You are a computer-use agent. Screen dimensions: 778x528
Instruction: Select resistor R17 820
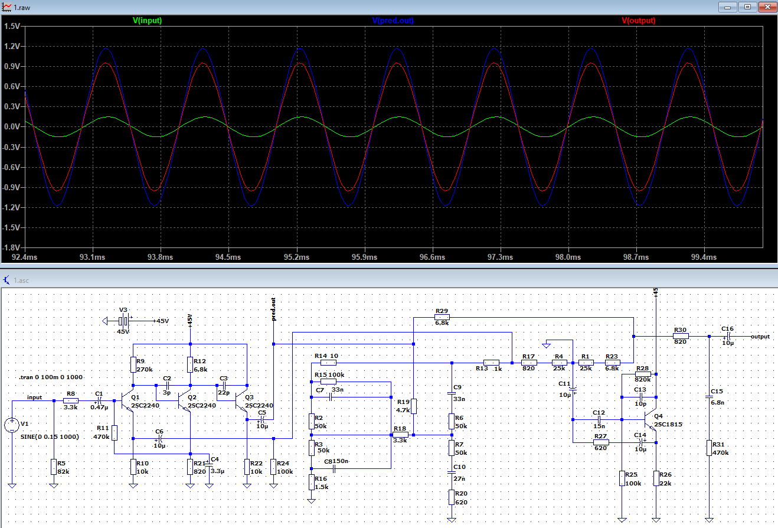point(529,363)
